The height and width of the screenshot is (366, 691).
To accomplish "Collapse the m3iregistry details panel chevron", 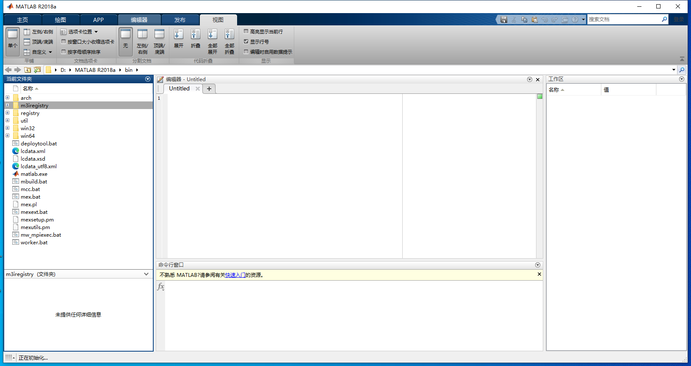I will 146,274.
